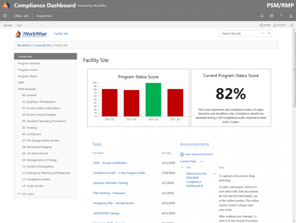
Task: Toggle the select-all checkmark in Announcements
Action: [x=182, y=167]
